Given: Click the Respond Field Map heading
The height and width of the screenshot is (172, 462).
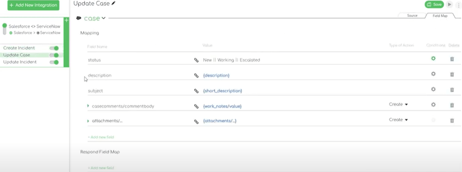Looking at the screenshot, I should tap(100, 152).
